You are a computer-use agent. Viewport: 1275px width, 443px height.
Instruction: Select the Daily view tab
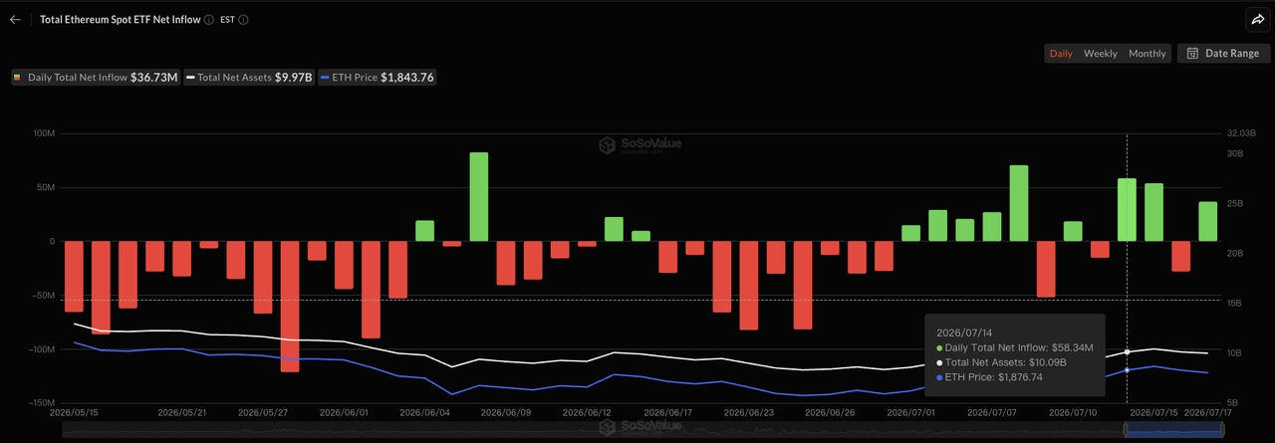[1061, 54]
